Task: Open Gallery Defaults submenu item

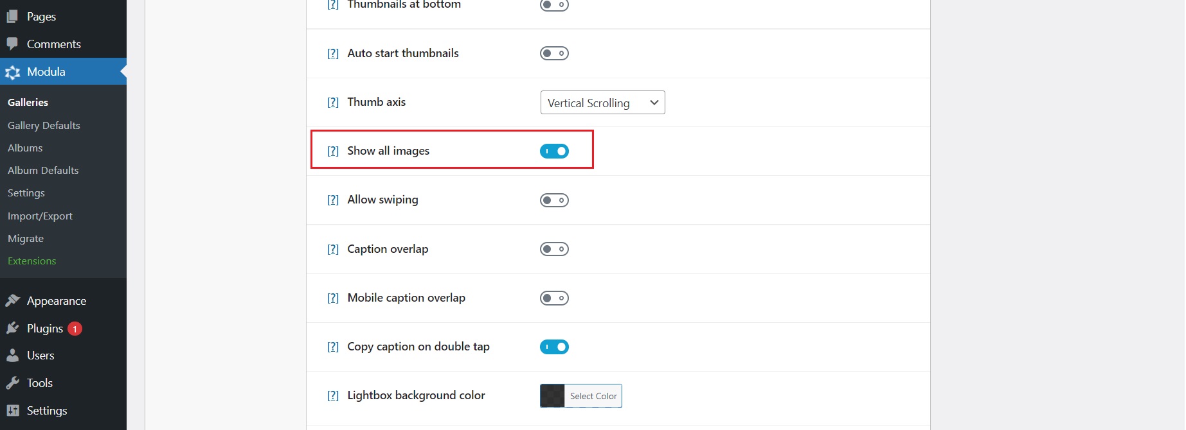Action: coord(44,126)
